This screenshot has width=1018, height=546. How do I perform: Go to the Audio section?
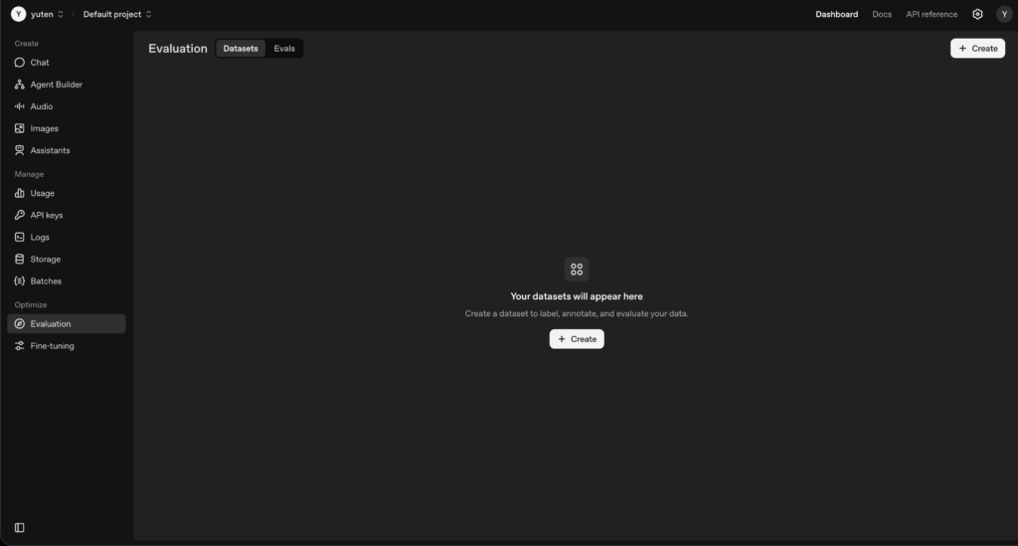pyautogui.click(x=41, y=106)
